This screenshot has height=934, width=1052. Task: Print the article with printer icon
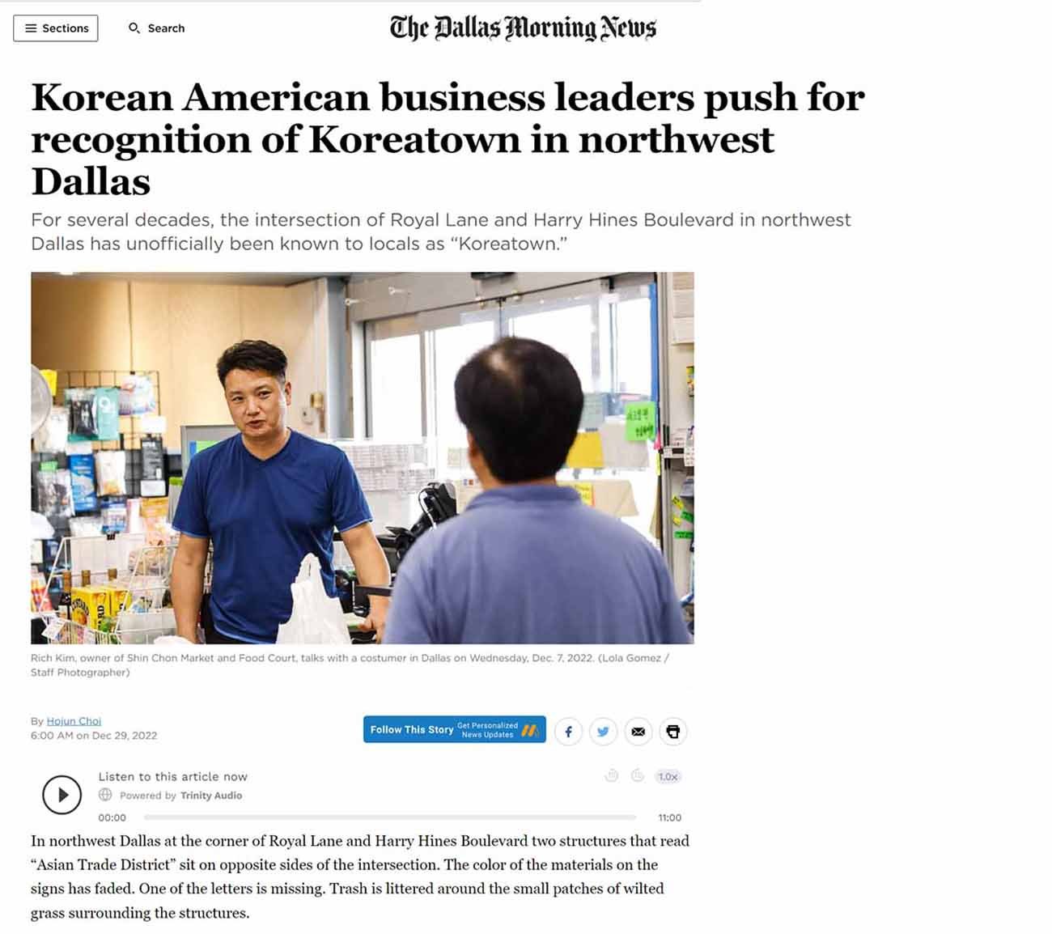click(x=672, y=732)
